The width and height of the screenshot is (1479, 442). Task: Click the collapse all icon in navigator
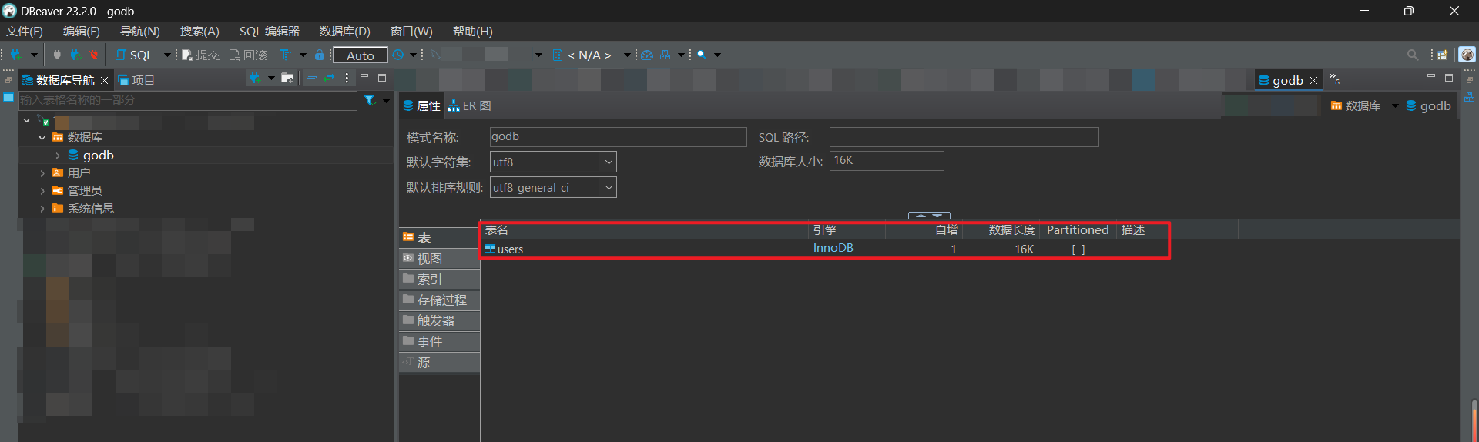tap(311, 78)
